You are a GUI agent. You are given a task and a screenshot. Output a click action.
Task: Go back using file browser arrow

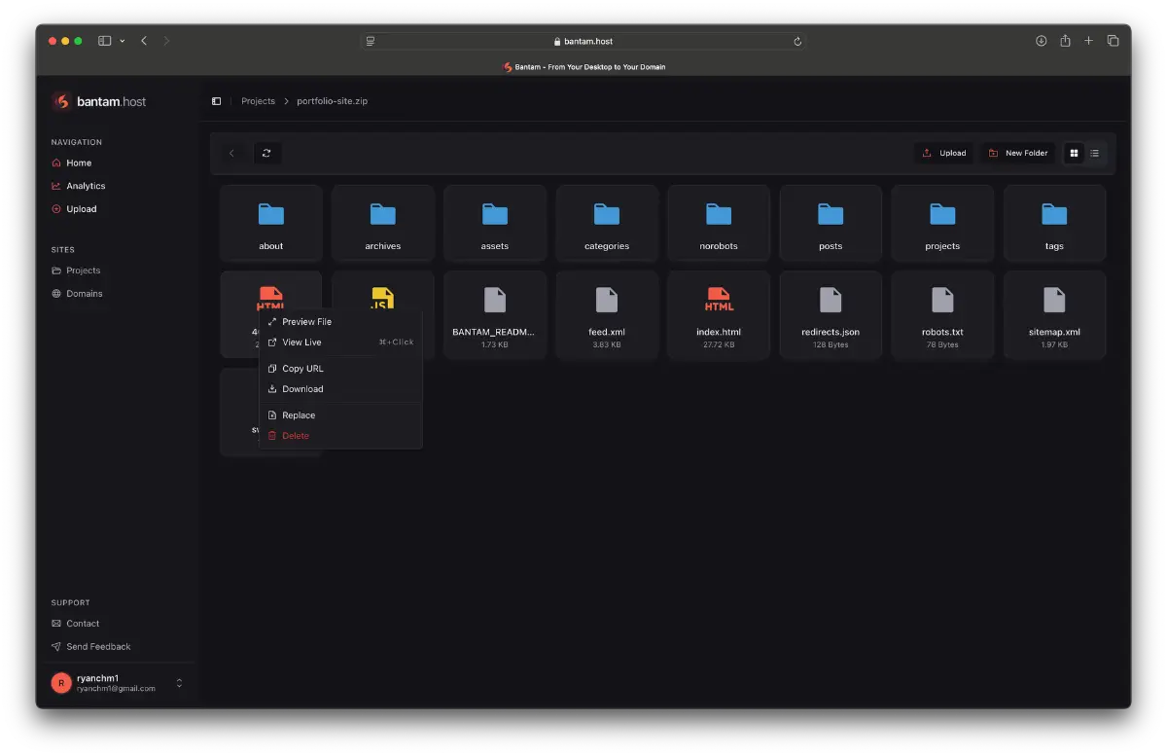[x=231, y=153]
